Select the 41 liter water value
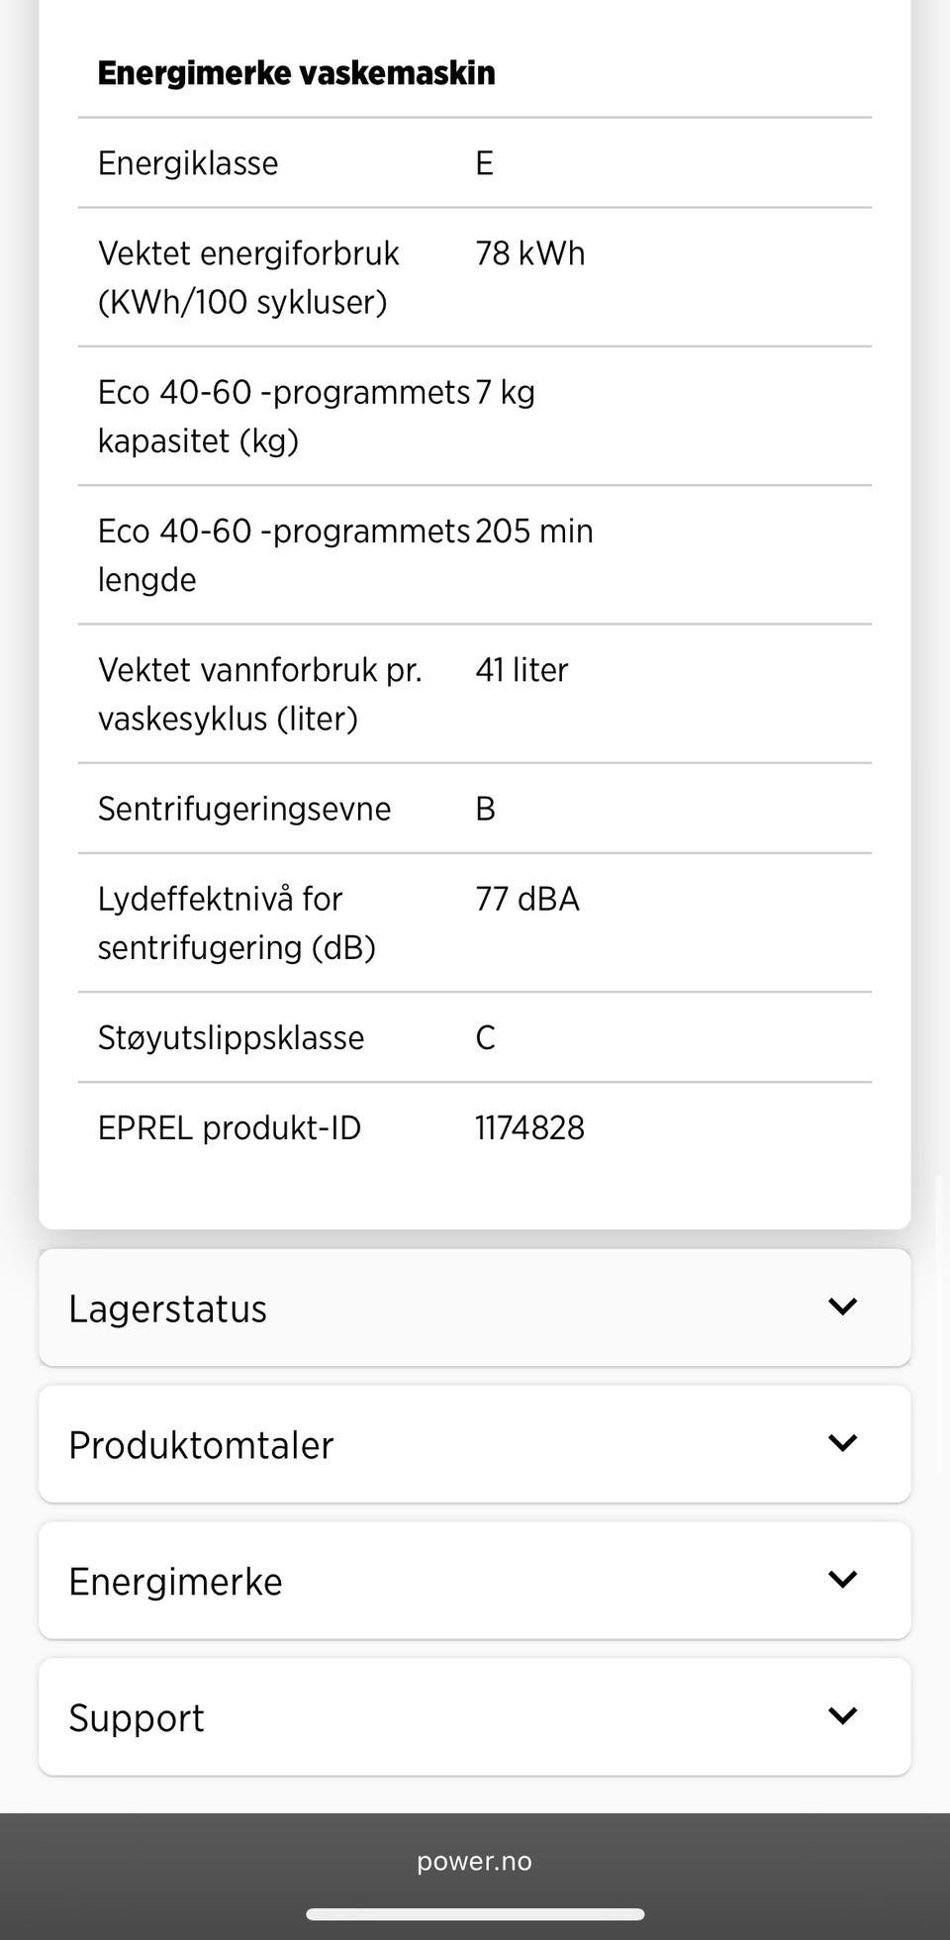This screenshot has height=1940, width=950. [522, 670]
